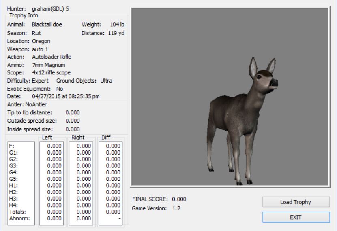Select the H4: row label
The height and width of the screenshot is (231, 337).
point(14,205)
